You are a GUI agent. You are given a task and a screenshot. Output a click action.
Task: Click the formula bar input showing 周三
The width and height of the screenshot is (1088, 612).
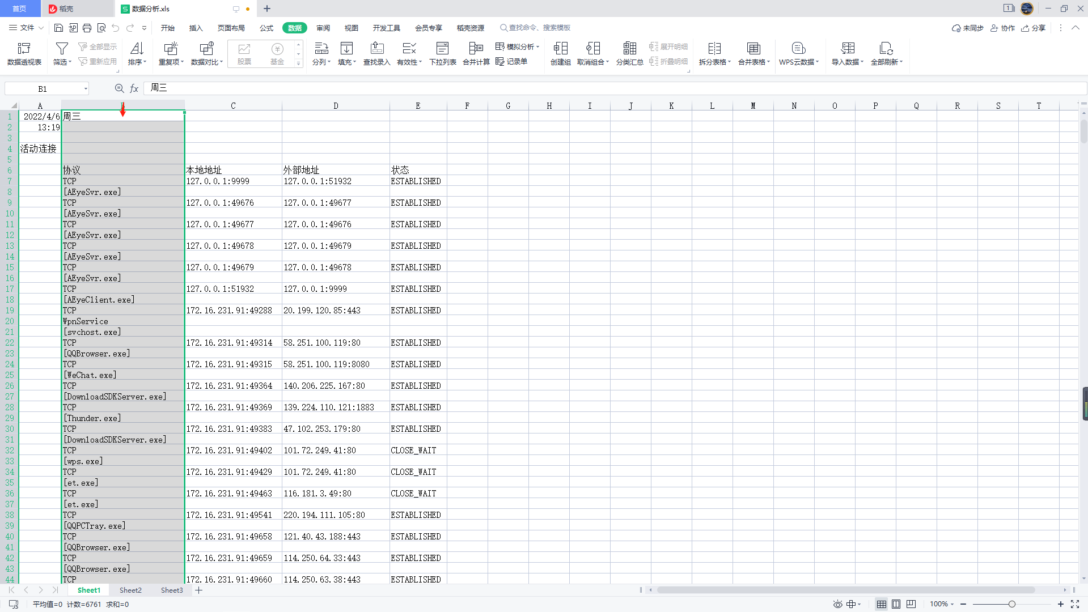pos(615,88)
